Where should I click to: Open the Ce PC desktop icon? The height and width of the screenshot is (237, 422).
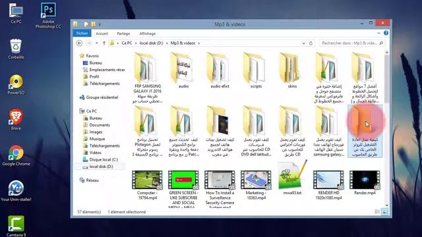[x=16, y=13]
